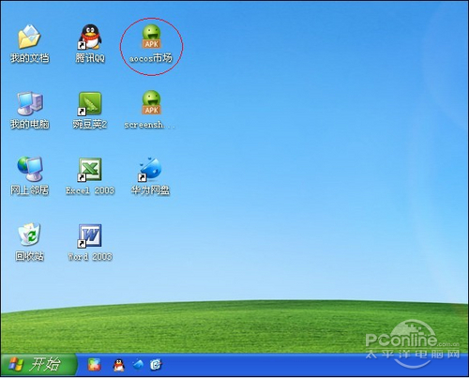Select the aocos市场 APK file icon

(152, 37)
